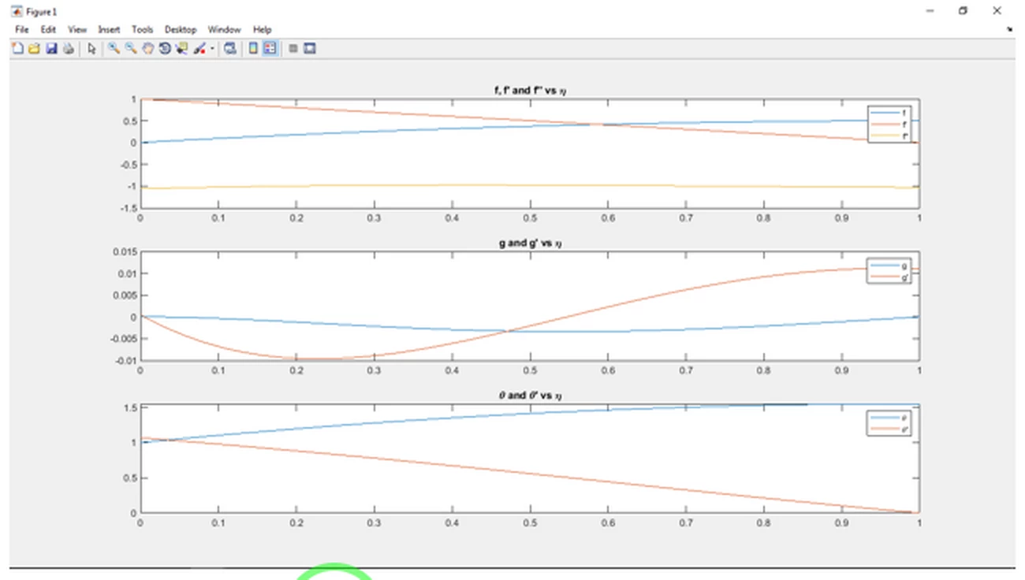The height and width of the screenshot is (580, 1025).
Task: Click the New Figure icon
Action: pyautogui.click(x=17, y=49)
